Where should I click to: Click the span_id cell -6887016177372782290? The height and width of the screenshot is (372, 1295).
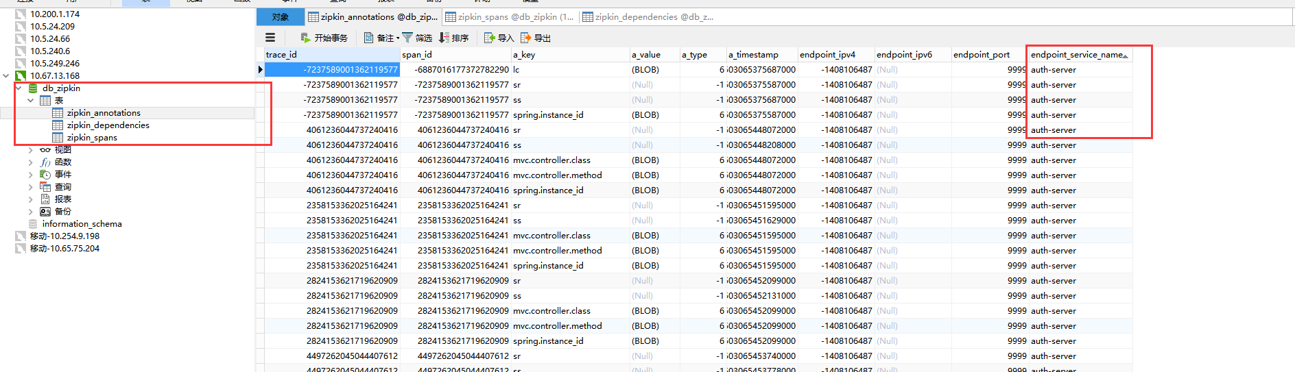click(x=455, y=69)
